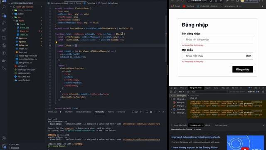
Task: Collapse the src folder
Action: click(x=19, y=17)
